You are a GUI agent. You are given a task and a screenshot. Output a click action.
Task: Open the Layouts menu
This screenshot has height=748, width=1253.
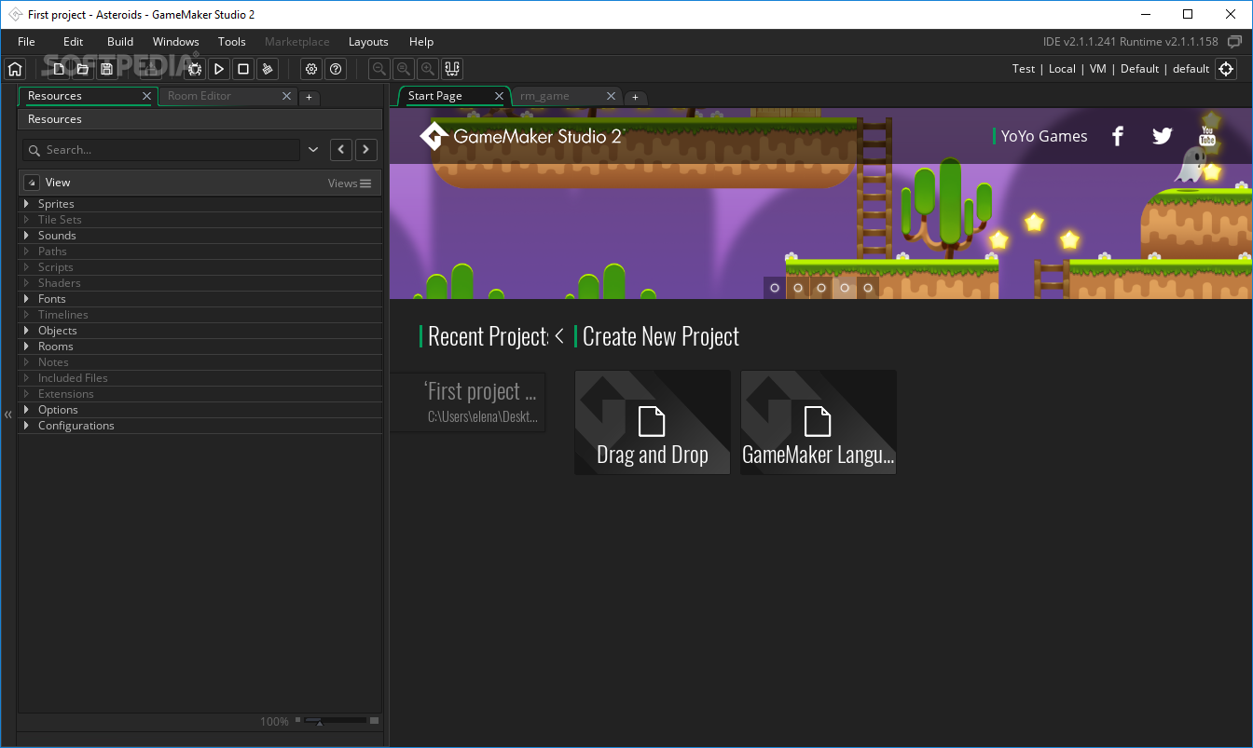[x=368, y=42]
